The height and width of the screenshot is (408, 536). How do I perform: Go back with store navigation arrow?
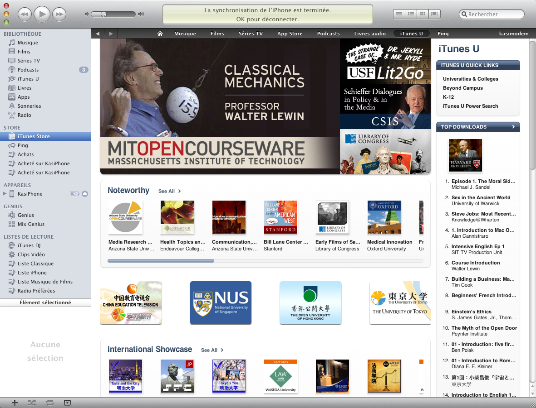(98, 34)
